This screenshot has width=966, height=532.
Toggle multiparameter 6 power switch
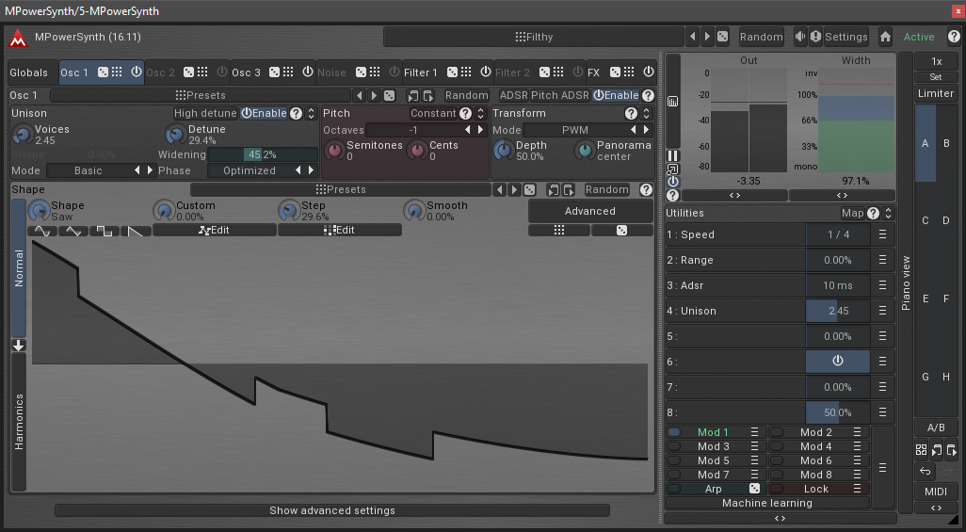(837, 362)
